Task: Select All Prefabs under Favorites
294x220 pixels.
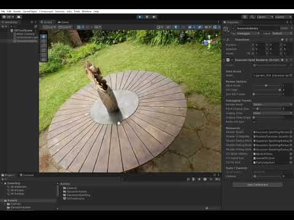Action: 17,194
